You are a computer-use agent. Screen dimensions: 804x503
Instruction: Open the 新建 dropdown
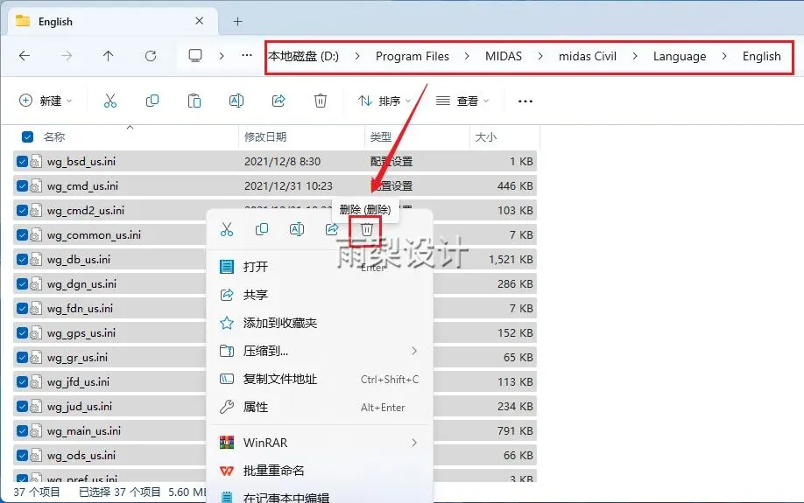point(46,101)
